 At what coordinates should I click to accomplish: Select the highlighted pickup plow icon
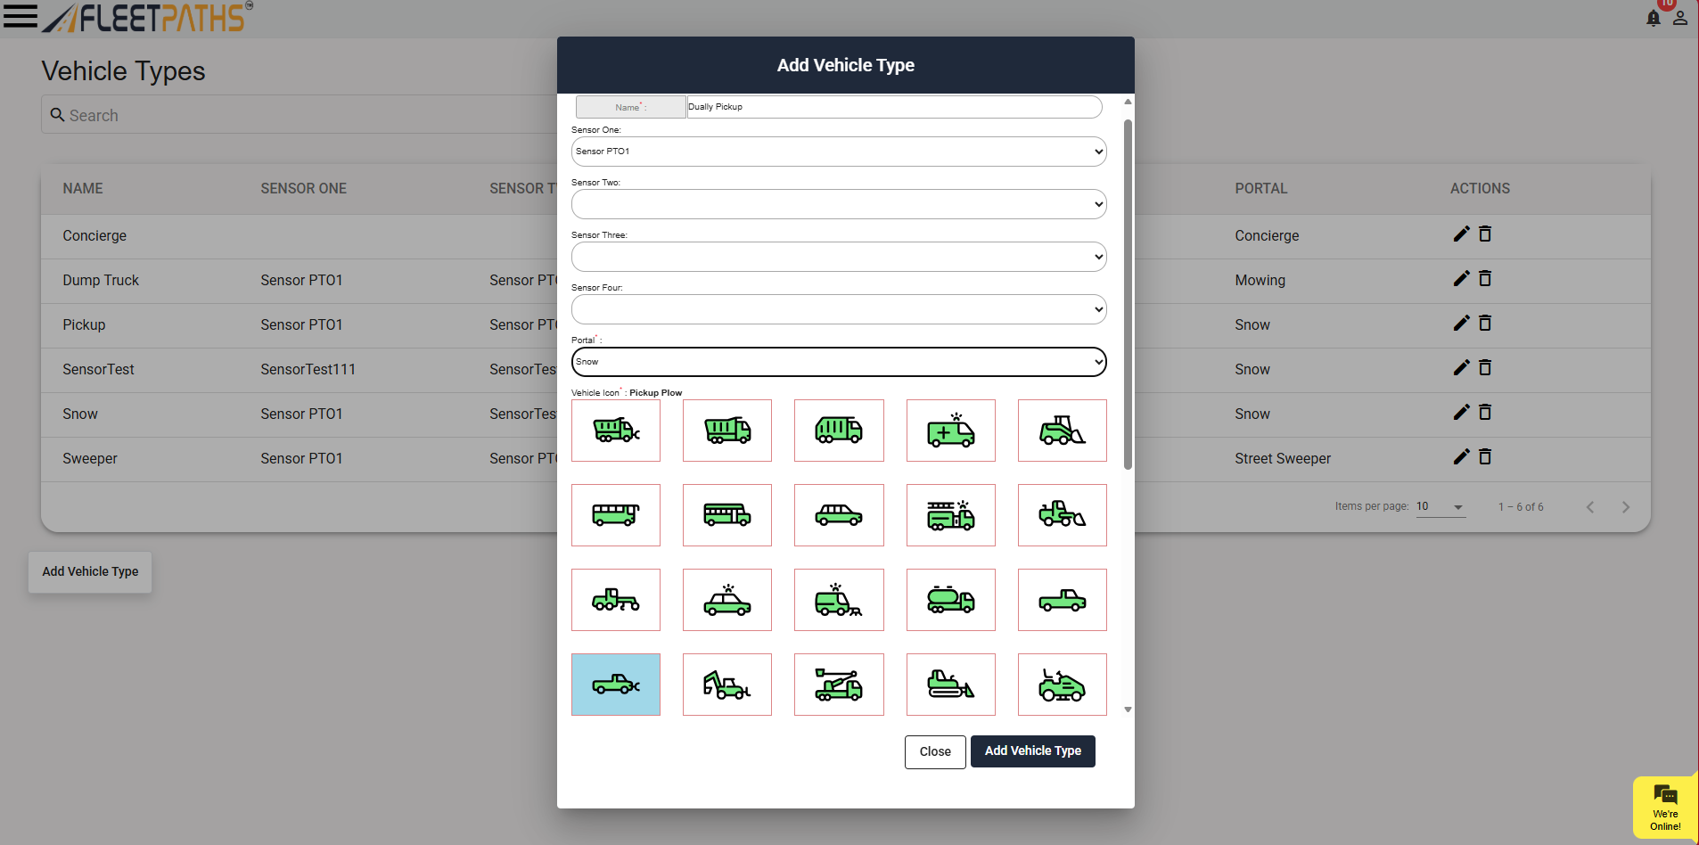click(x=615, y=685)
